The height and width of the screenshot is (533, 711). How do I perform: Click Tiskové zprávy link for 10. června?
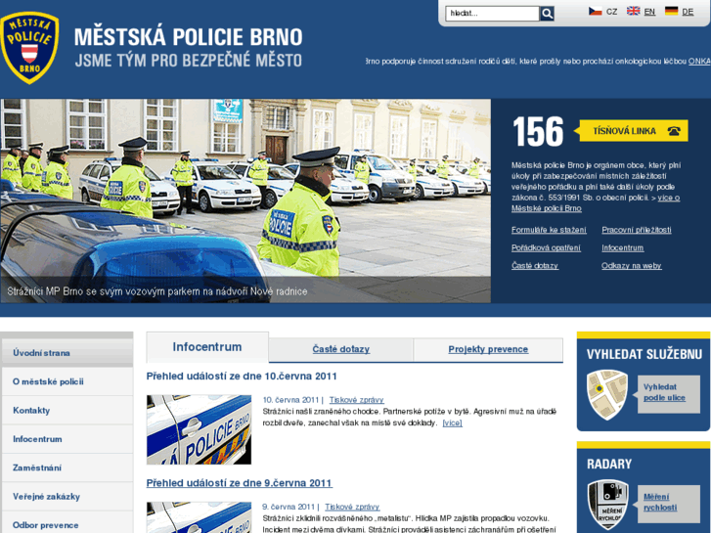pos(356,400)
